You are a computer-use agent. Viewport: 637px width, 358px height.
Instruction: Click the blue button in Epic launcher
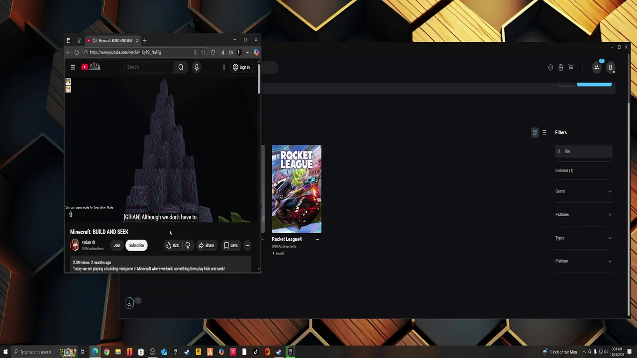pyautogui.click(x=594, y=84)
